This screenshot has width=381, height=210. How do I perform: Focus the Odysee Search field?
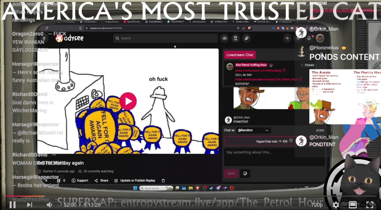[x=166, y=38]
